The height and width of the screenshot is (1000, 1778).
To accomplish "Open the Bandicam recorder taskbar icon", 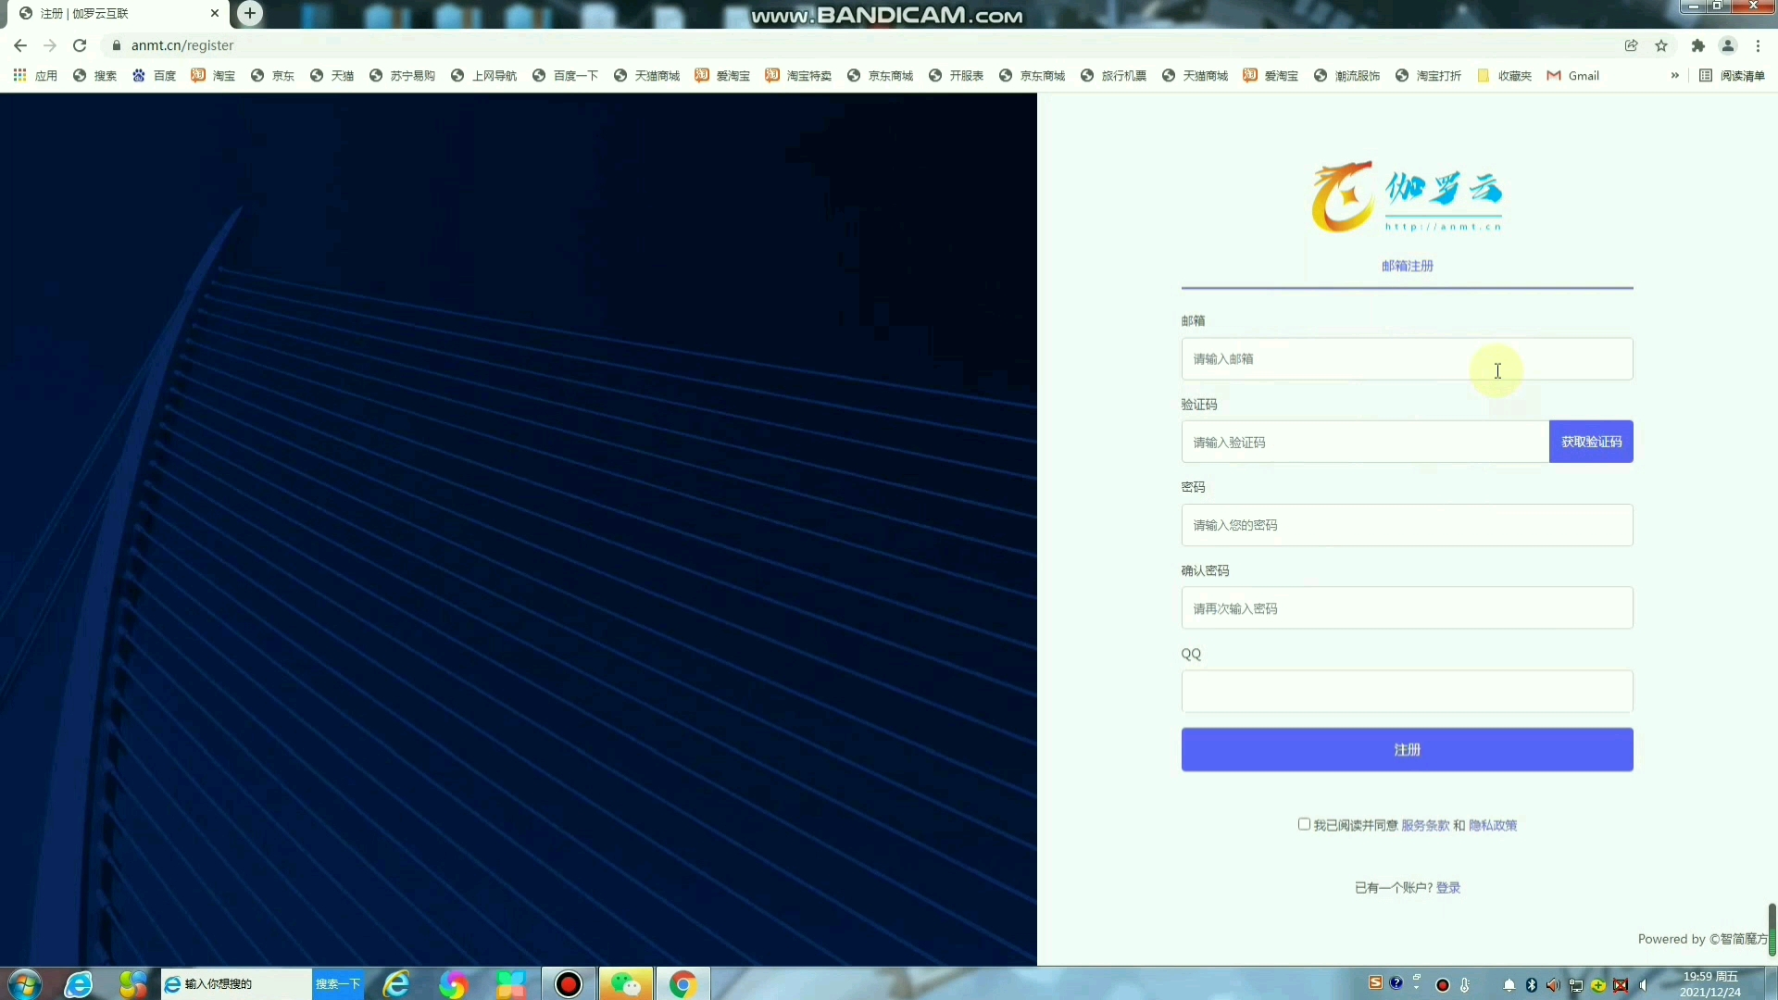I will [569, 984].
